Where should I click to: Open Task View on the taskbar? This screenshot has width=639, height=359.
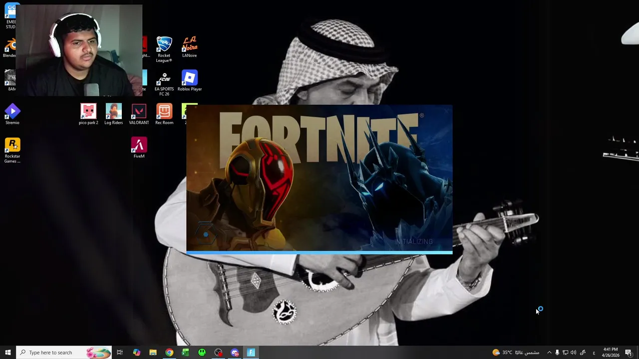click(120, 353)
